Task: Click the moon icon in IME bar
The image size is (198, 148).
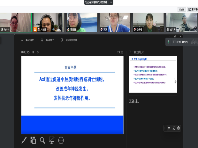Action: [x=174, y=128]
